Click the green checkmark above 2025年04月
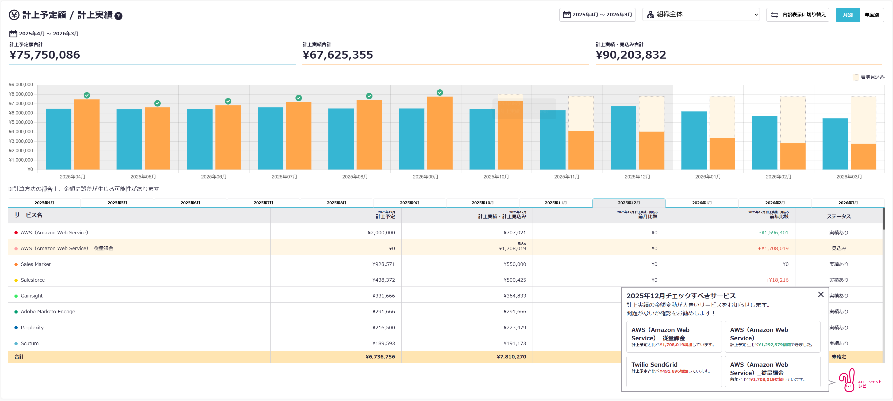The image size is (893, 401). point(87,95)
